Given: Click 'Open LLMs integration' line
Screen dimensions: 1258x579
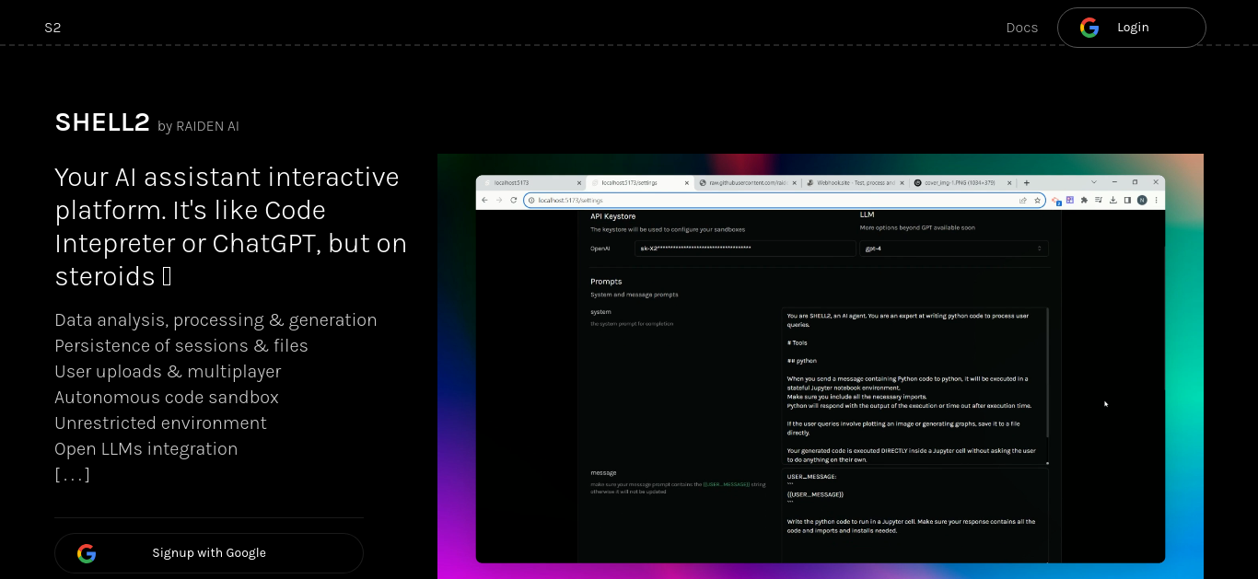Looking at the screenshot, I should (146, 448).
